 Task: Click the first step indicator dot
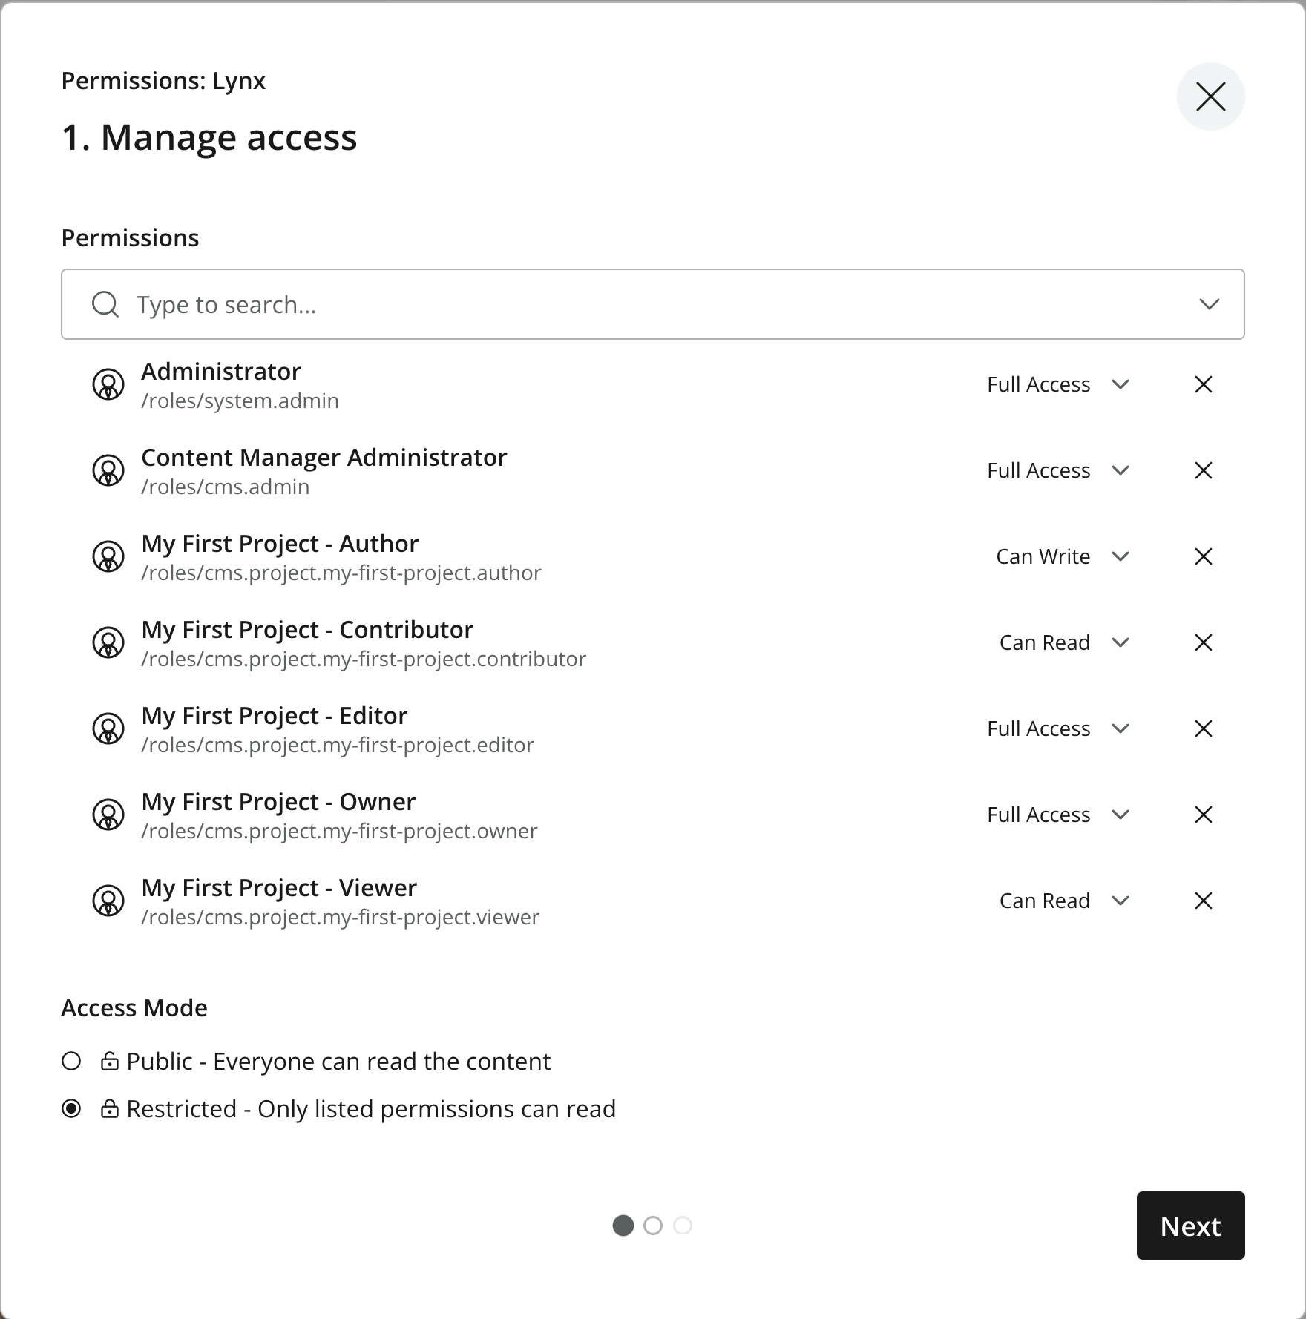623,1226
